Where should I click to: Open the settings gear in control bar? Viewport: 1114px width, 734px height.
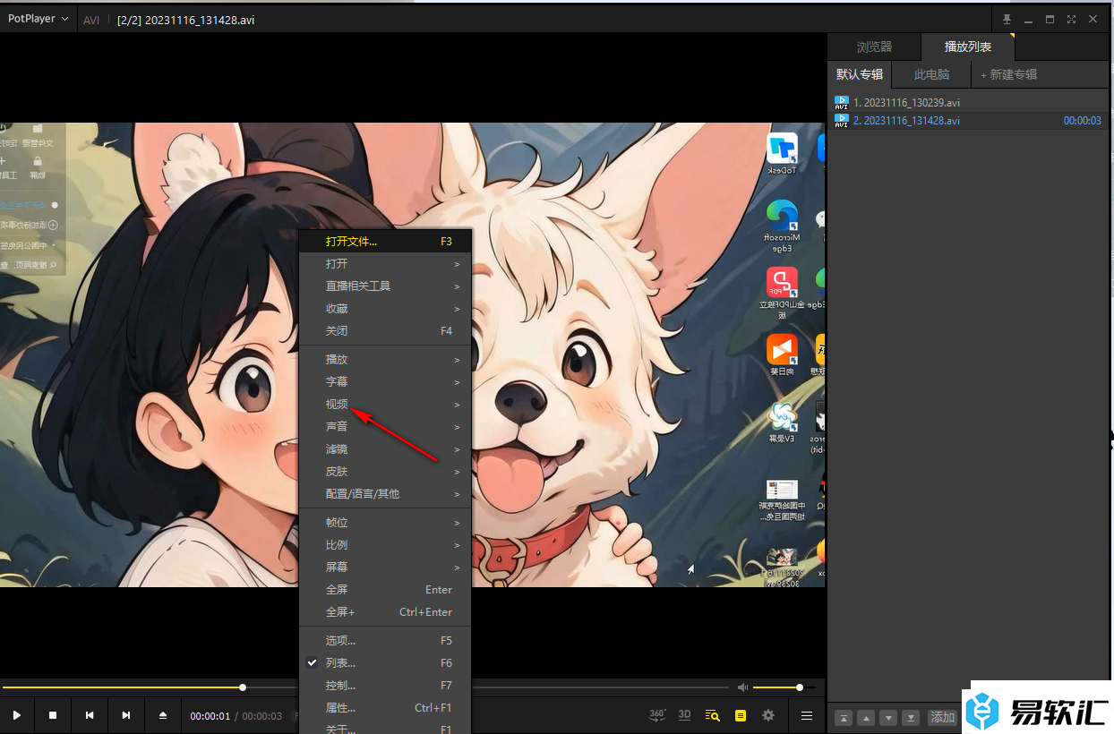pyautogui.click(x=768, y=715)
